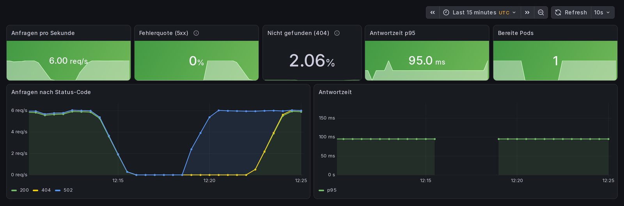624x206 pixels.
Task: Shift time range backward with double-left arrows
Action: pos(433,12)
